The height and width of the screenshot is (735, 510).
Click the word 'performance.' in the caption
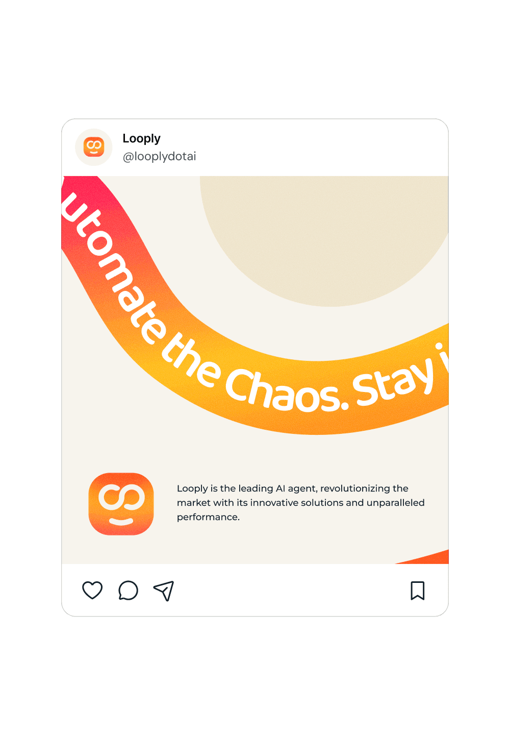coord(208,517)
